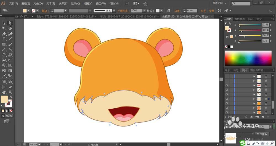
Task: Select the Type tool
Action: [x=4, y=39]
